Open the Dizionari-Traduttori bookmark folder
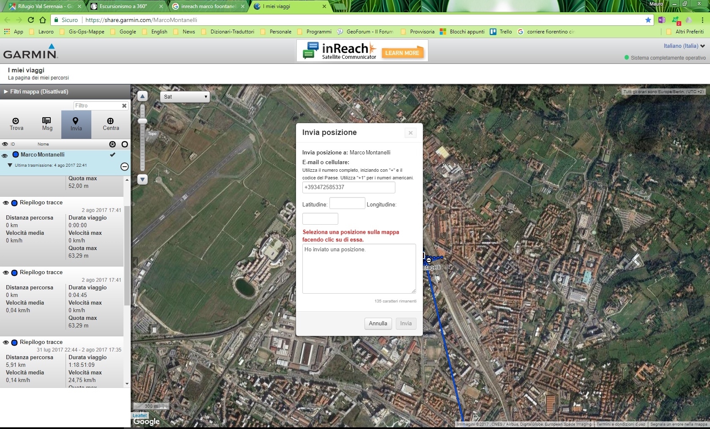 tap(228, 32)
